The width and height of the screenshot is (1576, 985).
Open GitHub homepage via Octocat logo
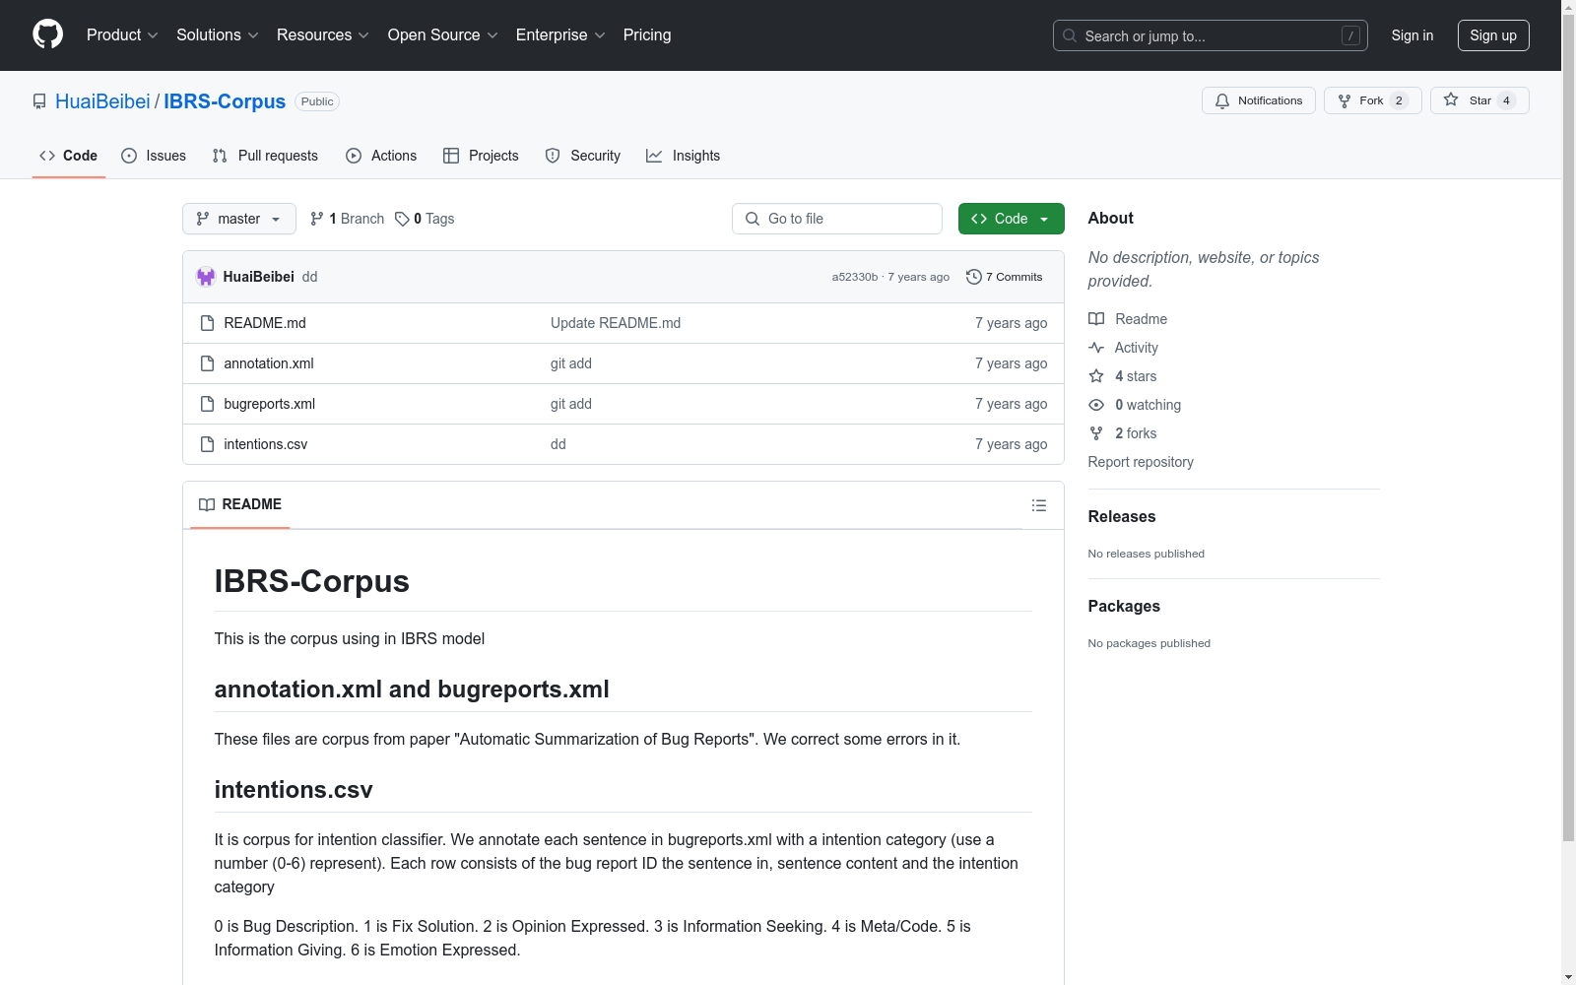click(47, 34)
